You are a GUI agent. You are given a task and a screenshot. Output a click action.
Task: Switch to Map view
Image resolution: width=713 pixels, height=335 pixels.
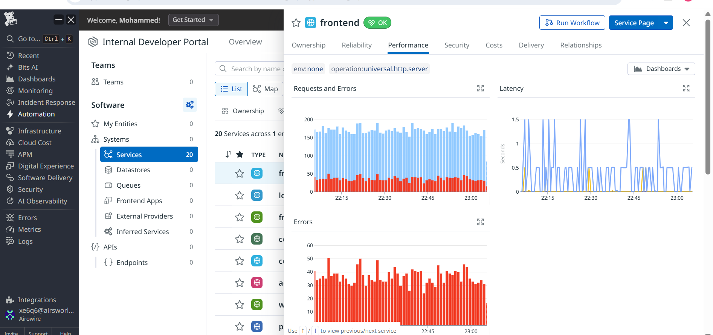(x=266, y=89)
